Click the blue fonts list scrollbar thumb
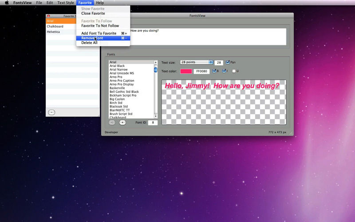This screenshot has height=222, width=355. 156,70
